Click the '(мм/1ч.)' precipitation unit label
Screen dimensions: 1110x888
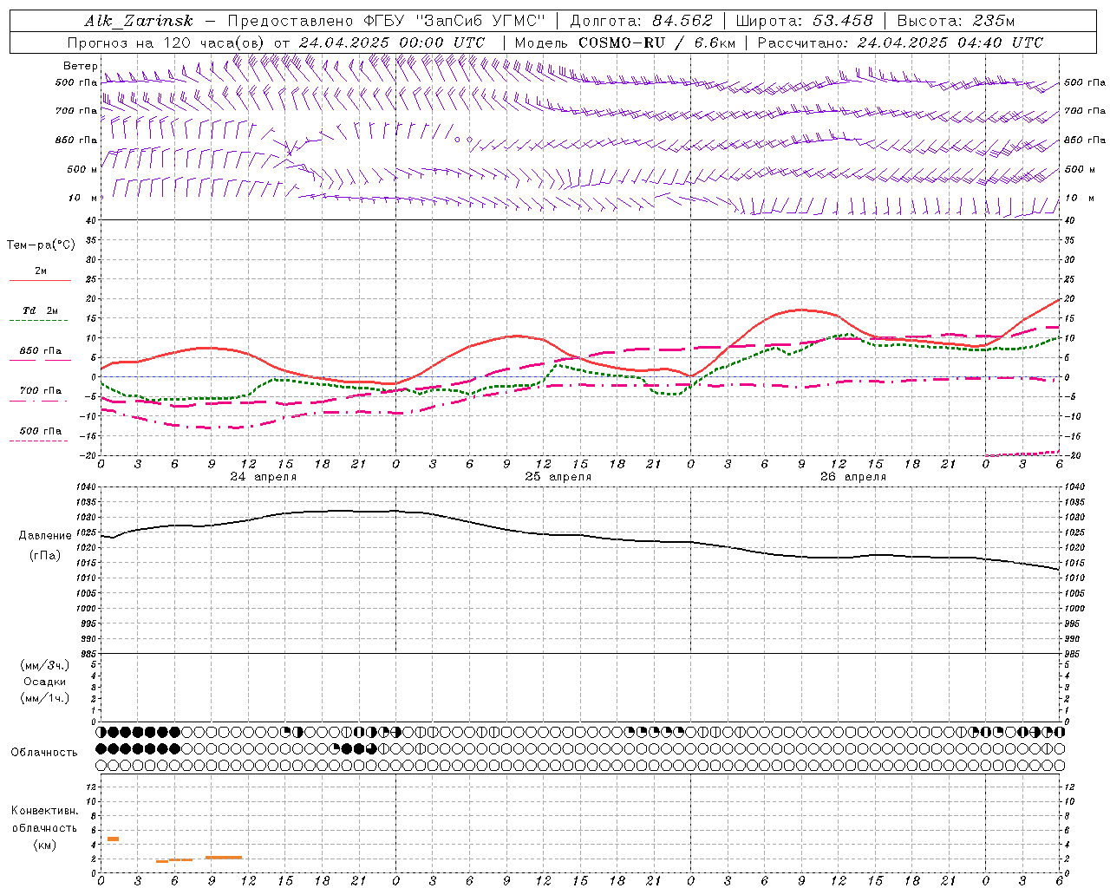[44, 698]
